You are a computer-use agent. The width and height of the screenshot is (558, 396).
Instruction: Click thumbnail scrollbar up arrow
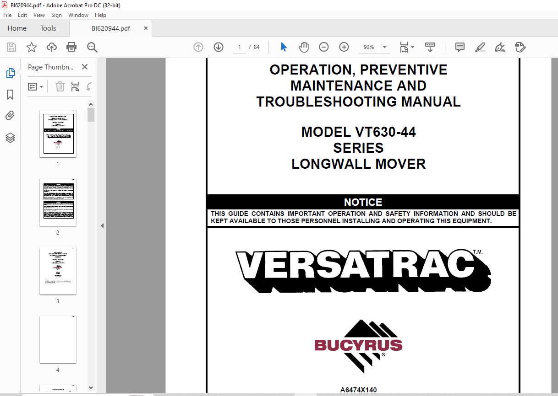pyautogui.click(x=91, y=104)
